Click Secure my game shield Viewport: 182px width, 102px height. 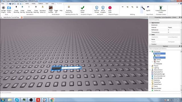[x=103, y=9]
